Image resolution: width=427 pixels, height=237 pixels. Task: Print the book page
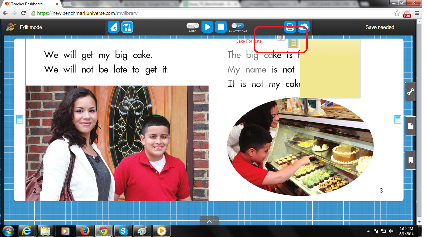[x=290, y=27]
